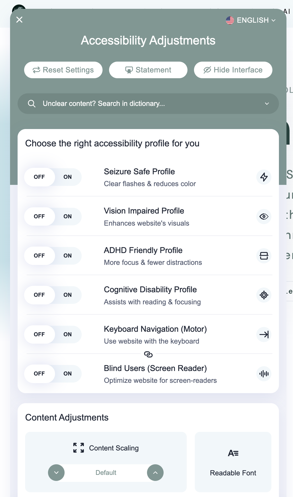Click the ADHD Friendly Profile icon
This screenshot has height=497, width=293.
[x=264, y=256]
